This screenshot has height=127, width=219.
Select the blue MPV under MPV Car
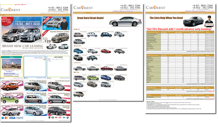pos(107,78)
